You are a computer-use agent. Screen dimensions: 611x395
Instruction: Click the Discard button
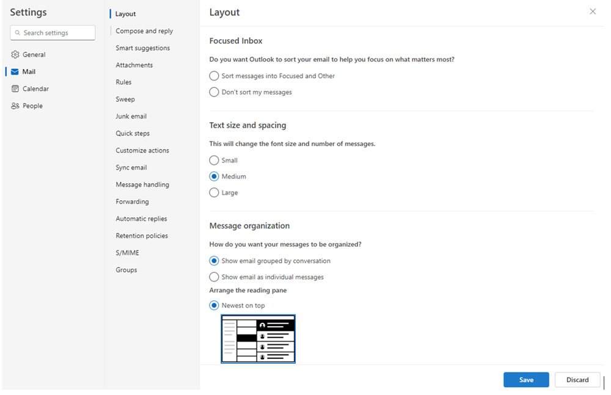pos(577,380)
